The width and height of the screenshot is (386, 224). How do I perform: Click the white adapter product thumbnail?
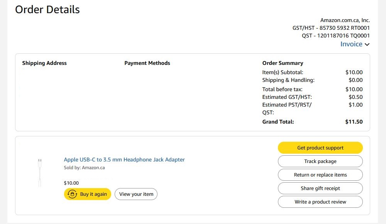point(40,173)
